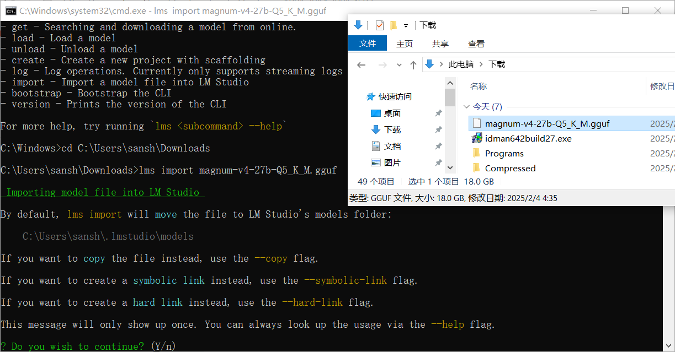Open the 文件 tab in Explorer
The width and height of the screenshot is (675, 352).
pyautogui.click(x=368, y=44)
